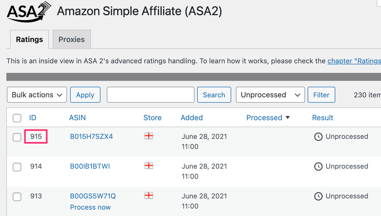Open the Bulk actions dropdown

37,95
